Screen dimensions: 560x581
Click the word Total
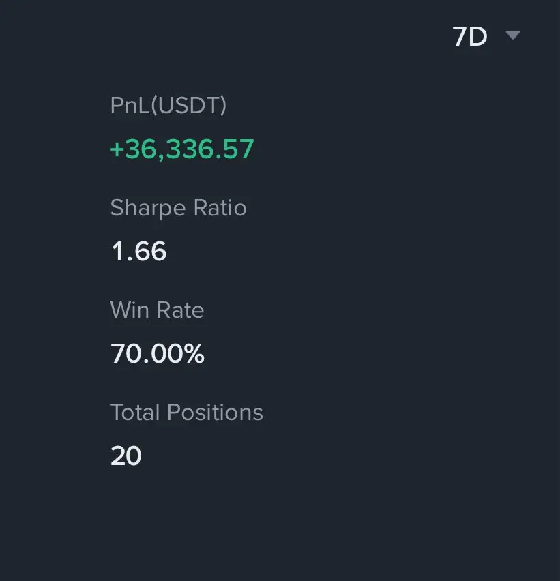135,412
